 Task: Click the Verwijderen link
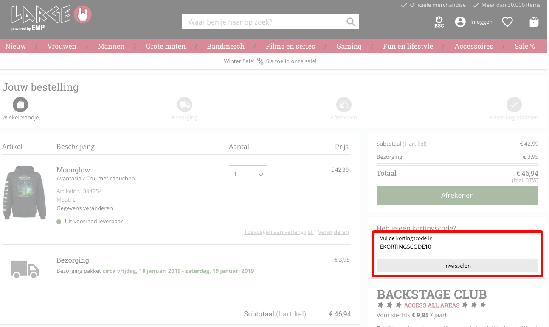tap(333, 232)
